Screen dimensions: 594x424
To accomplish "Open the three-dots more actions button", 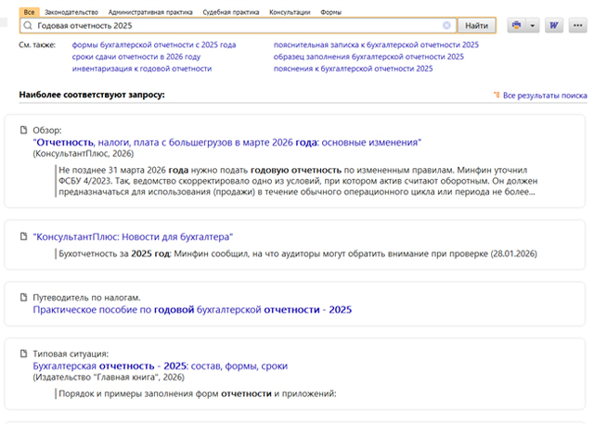I will coord(578,26).
